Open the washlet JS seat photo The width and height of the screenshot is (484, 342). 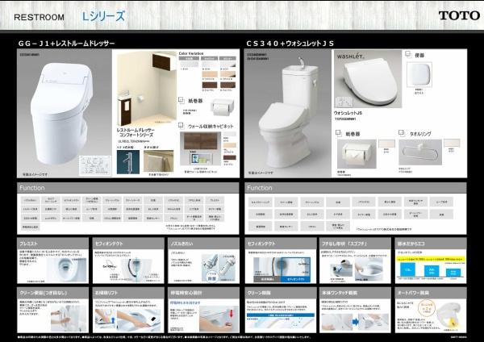[x=368, y=79]
